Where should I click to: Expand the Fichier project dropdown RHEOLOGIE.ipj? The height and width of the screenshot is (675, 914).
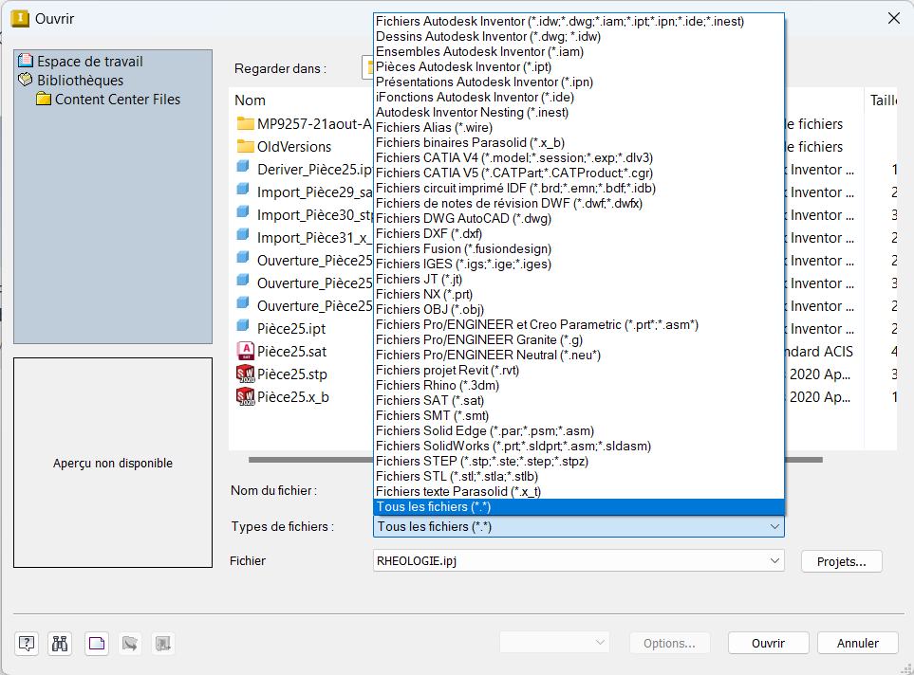(774, 561)
